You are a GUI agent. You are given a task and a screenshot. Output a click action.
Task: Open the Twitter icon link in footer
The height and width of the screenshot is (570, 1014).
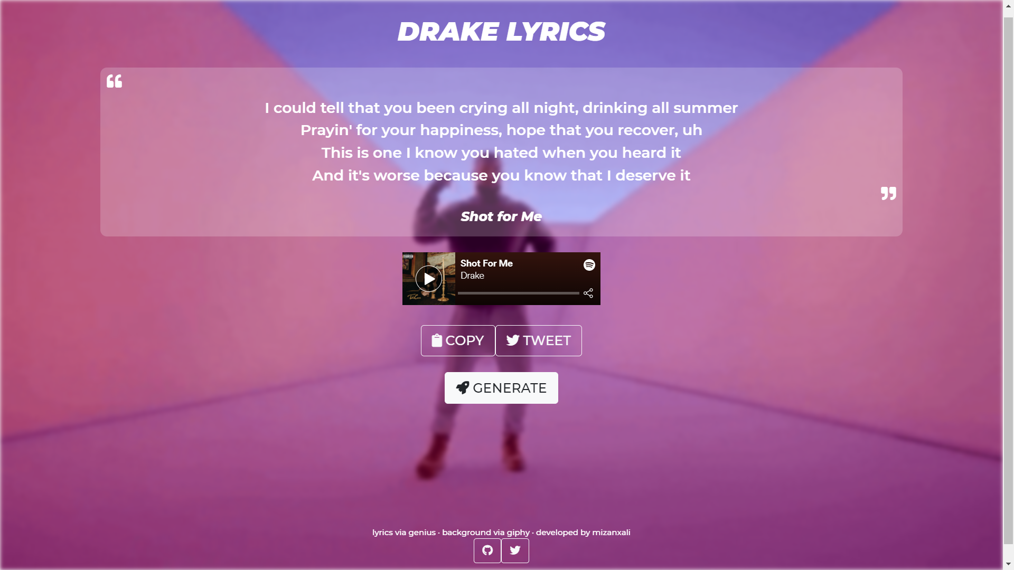click(515, 550)
